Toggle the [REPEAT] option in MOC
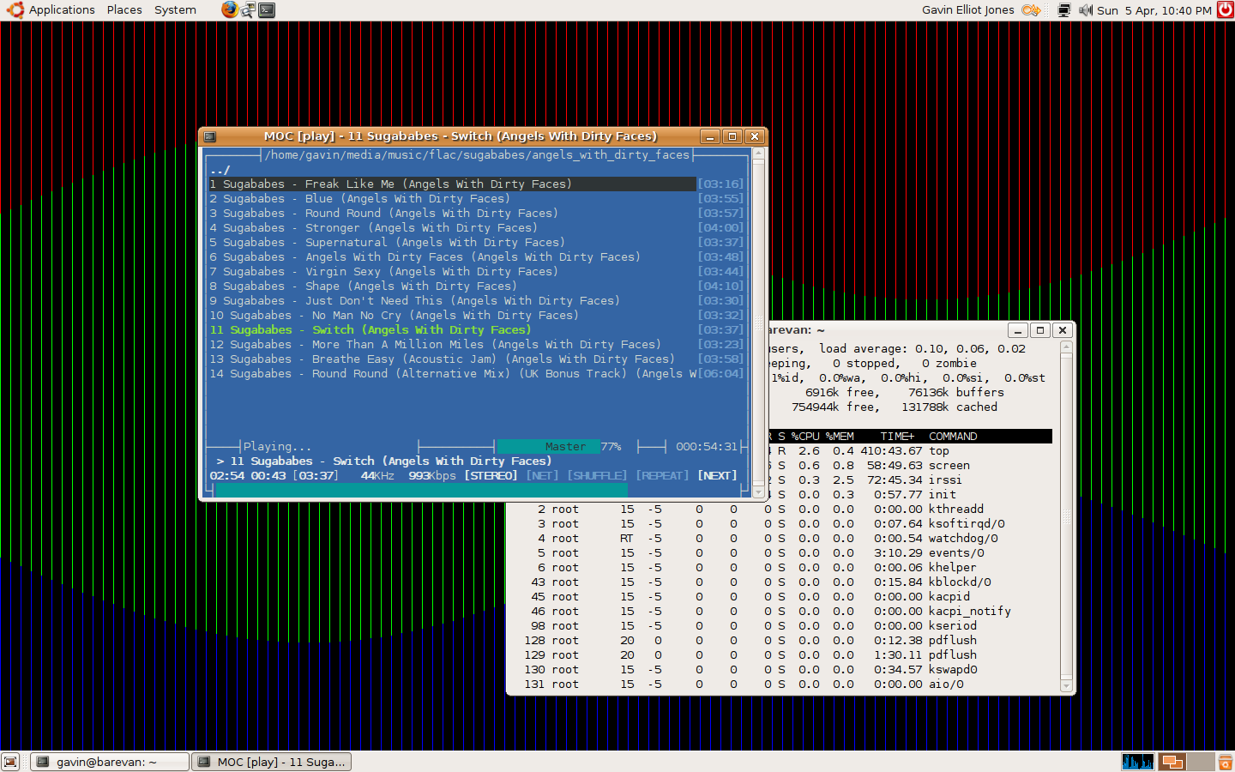This screenshot has width=1235, height=772. click(x=662, y=475)
